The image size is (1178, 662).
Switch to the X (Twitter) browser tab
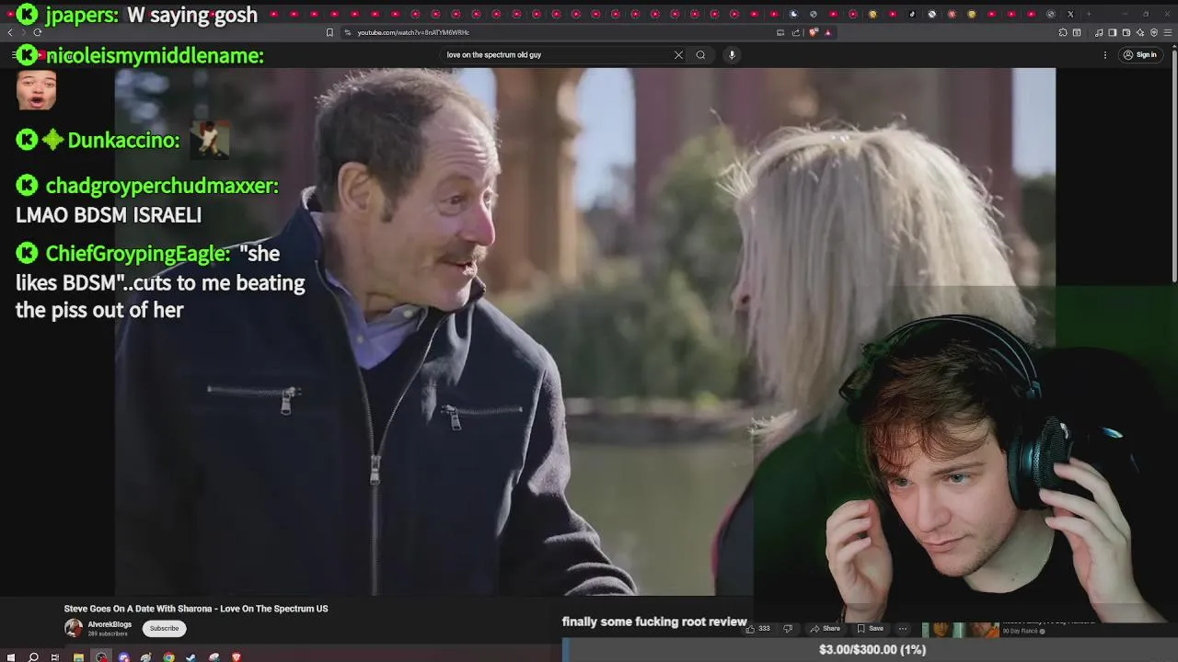[x=1070, y=14]
